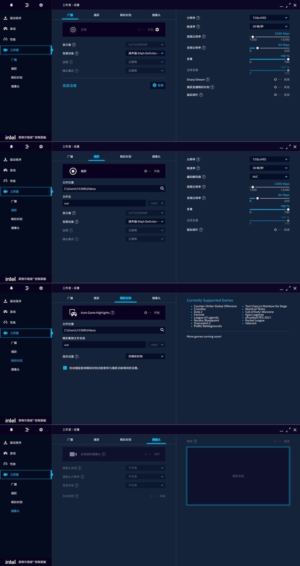Open the 摄像头来源 不可用 dropdown
Viewport: 300px width, 566px height.
[x=145, y=468]
